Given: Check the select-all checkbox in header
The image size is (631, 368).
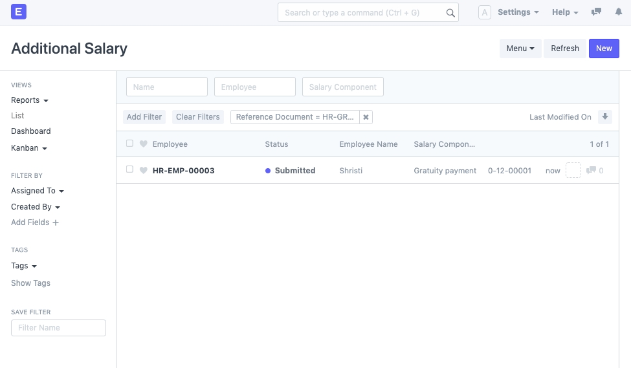Looking at the screenshot, I should click(x=129, y=144).
